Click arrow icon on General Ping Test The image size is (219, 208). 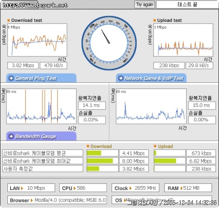click(x=11, y=78)
